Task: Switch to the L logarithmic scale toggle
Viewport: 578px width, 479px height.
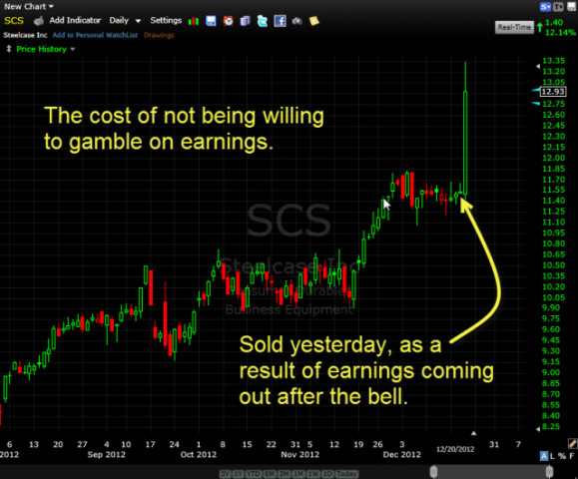Action: [553, 456]
